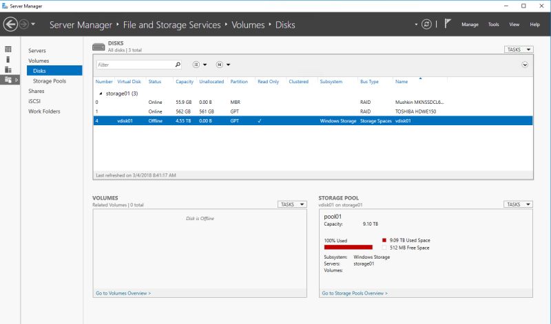
Task: Open the navigation history dropdown arrow
Action: (x=33, y=24)
